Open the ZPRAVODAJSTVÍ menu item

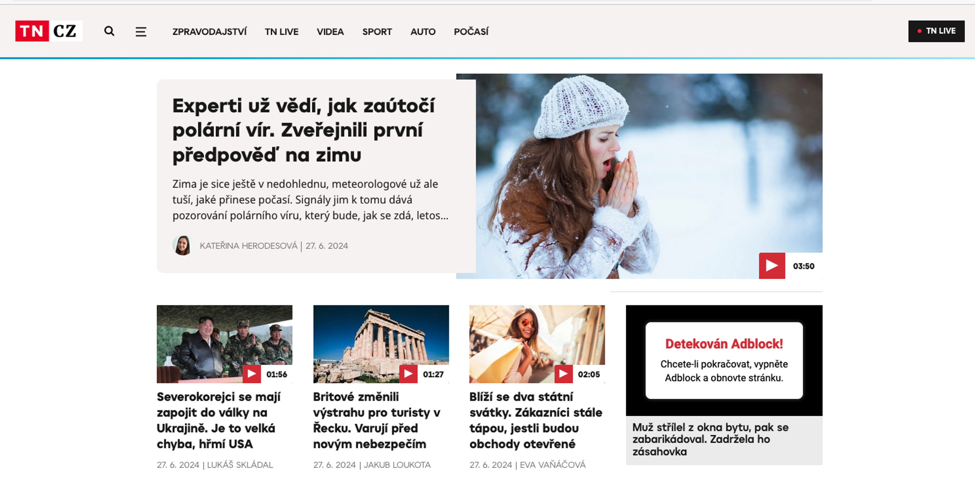click(x=209, y=31)
